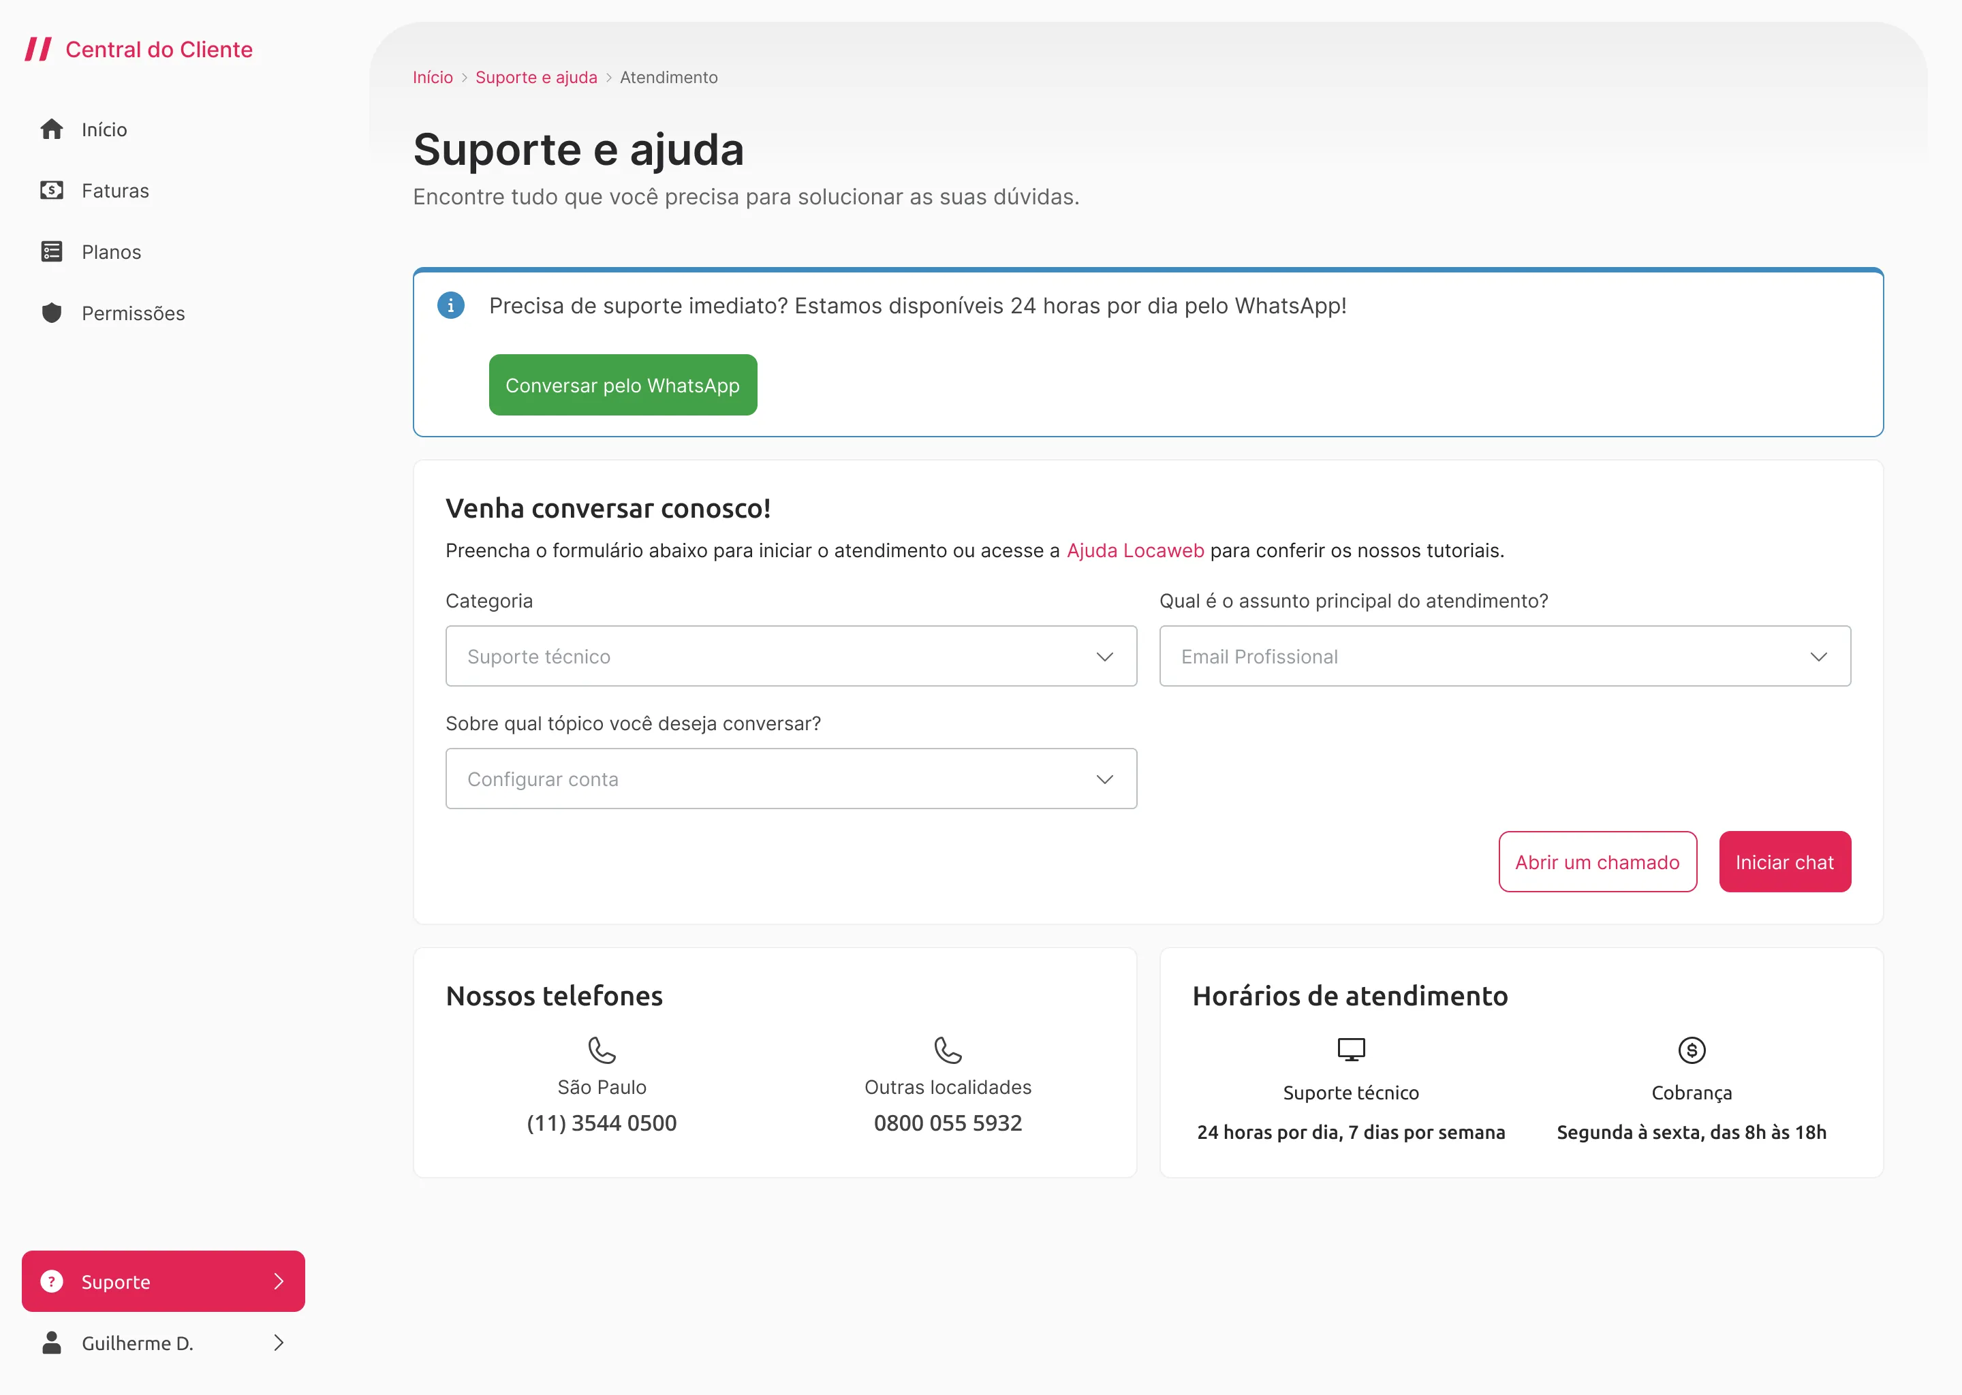The image size is (1962, 1395).
Task: Click the user avatar icon for Guilherme D.
Action: pos(52,1343)
